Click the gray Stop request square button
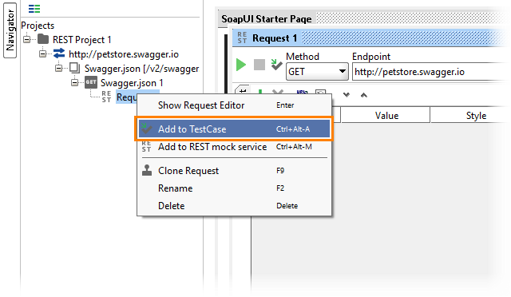The height and width of the screenshot is (297, 511). pos(259,65)
